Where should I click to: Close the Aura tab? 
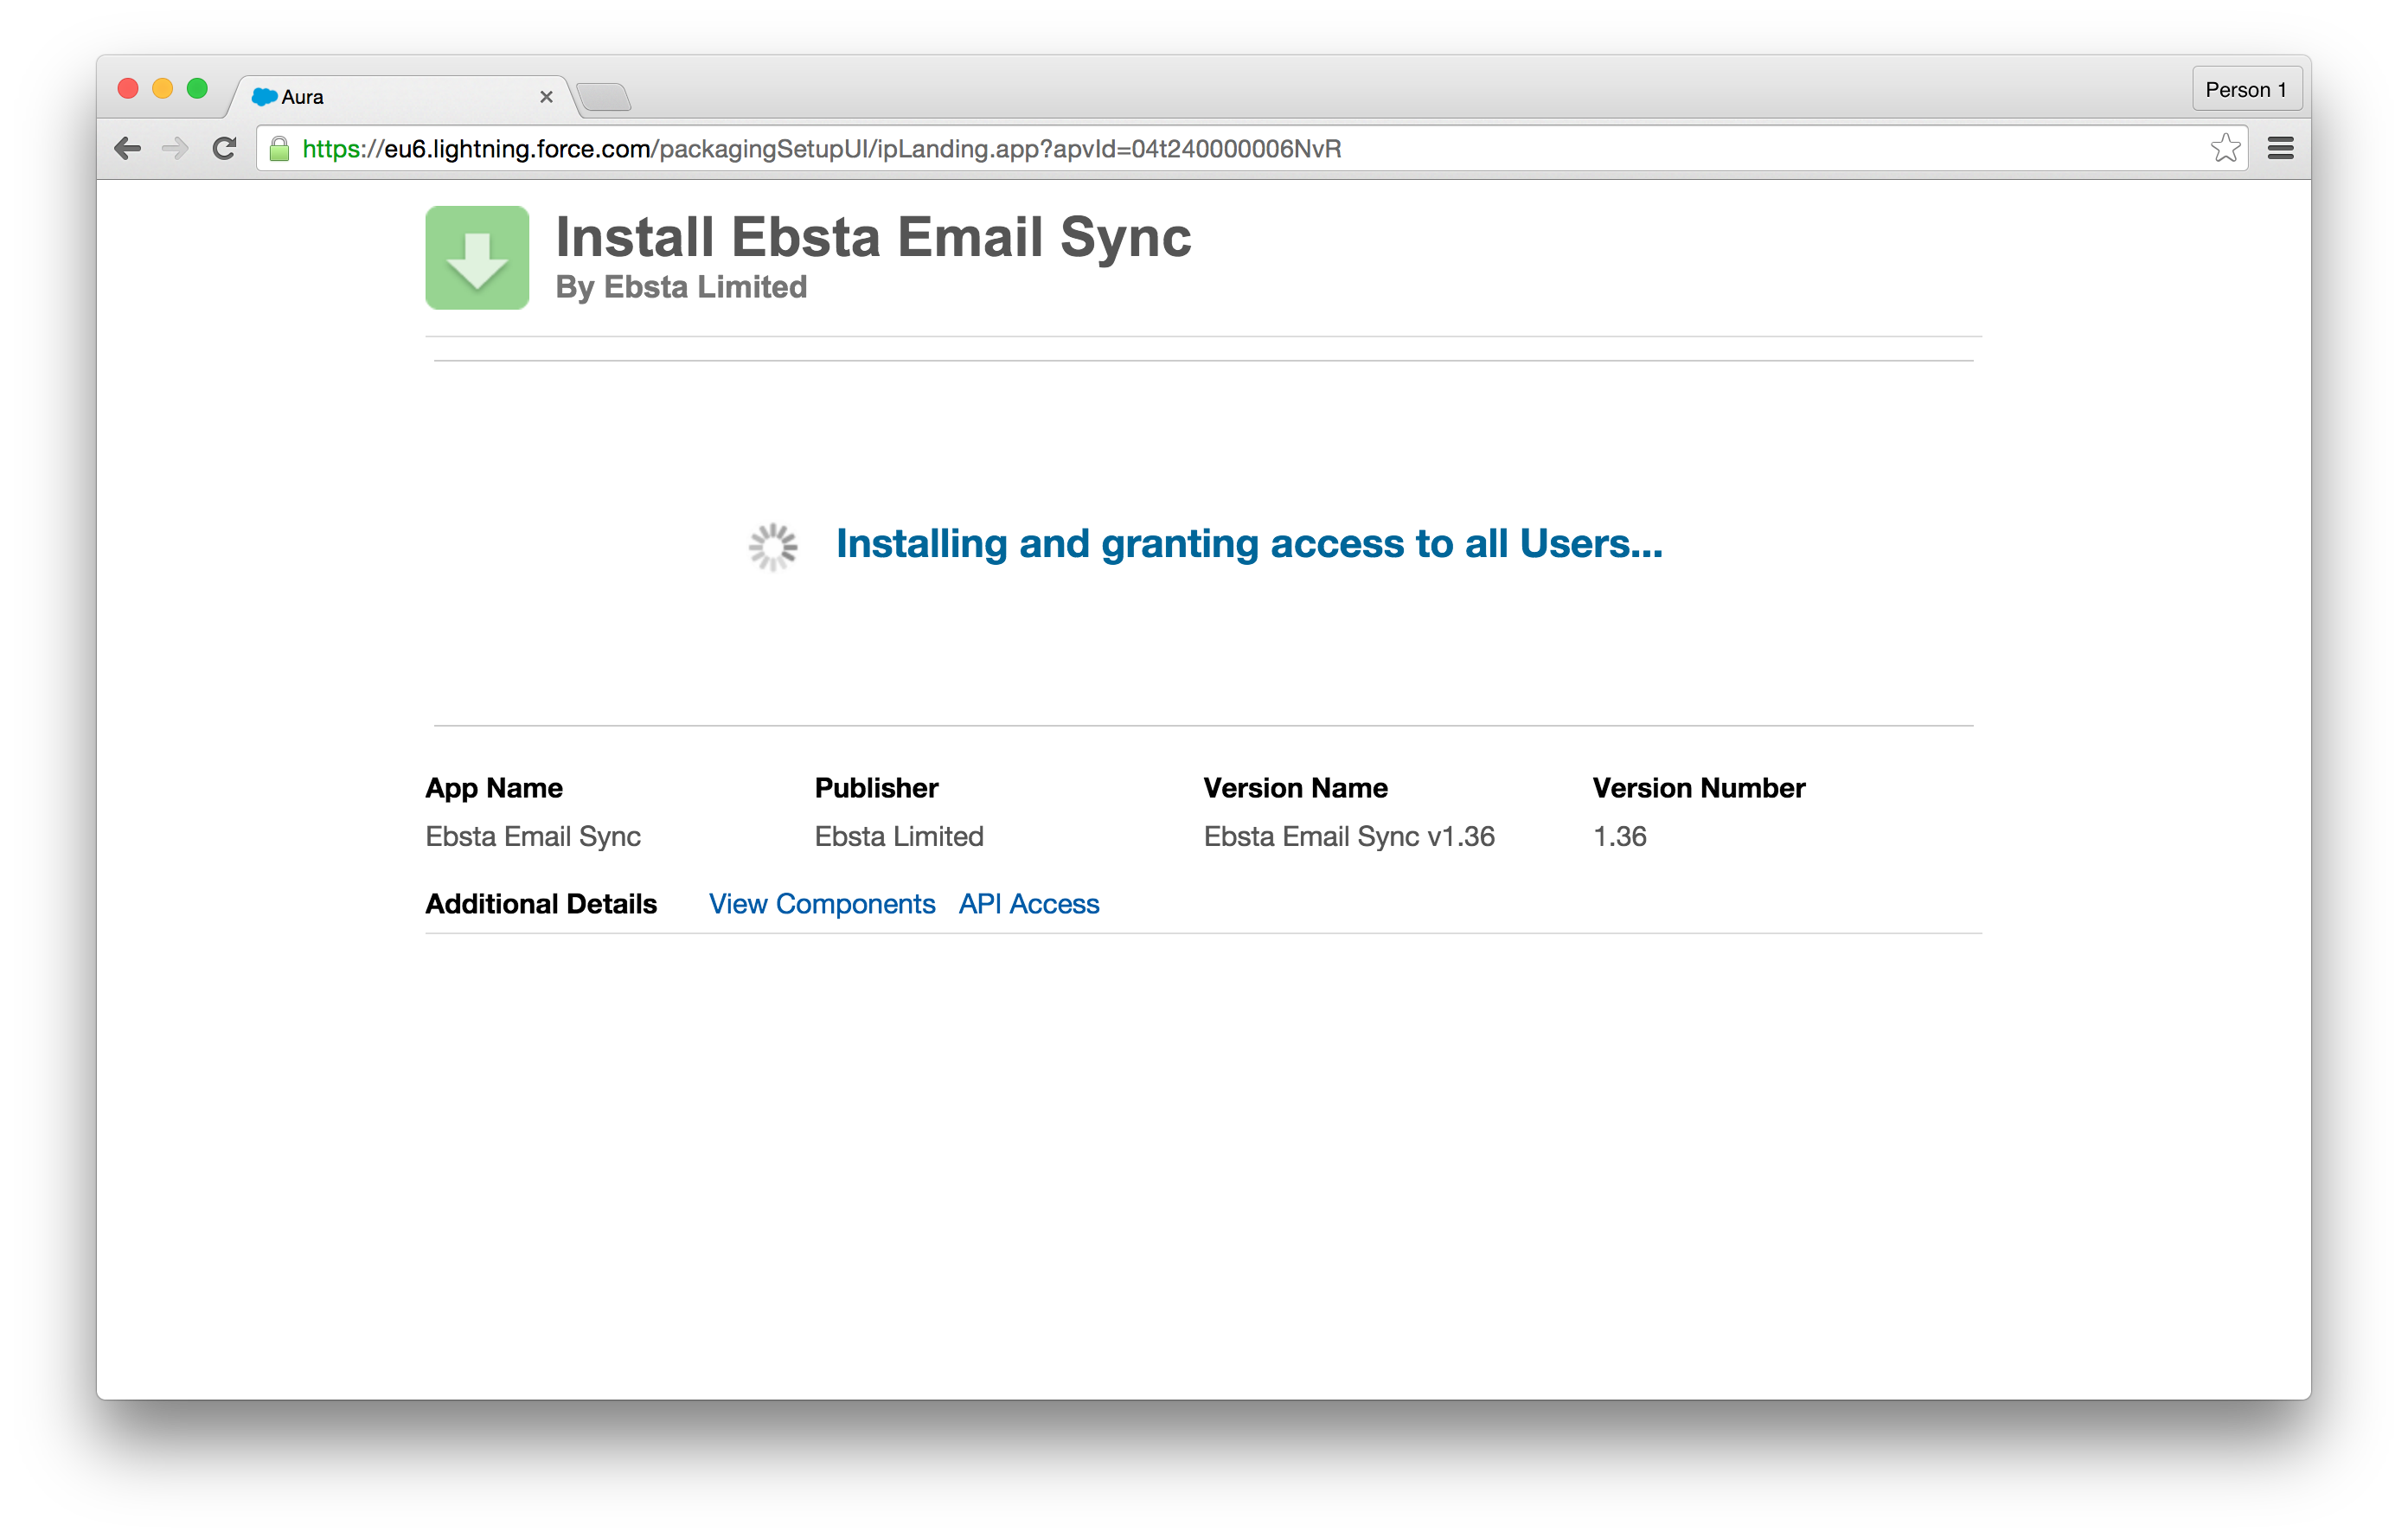point(546,97)
